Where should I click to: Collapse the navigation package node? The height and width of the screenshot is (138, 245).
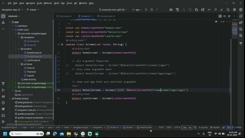point(19,38)
